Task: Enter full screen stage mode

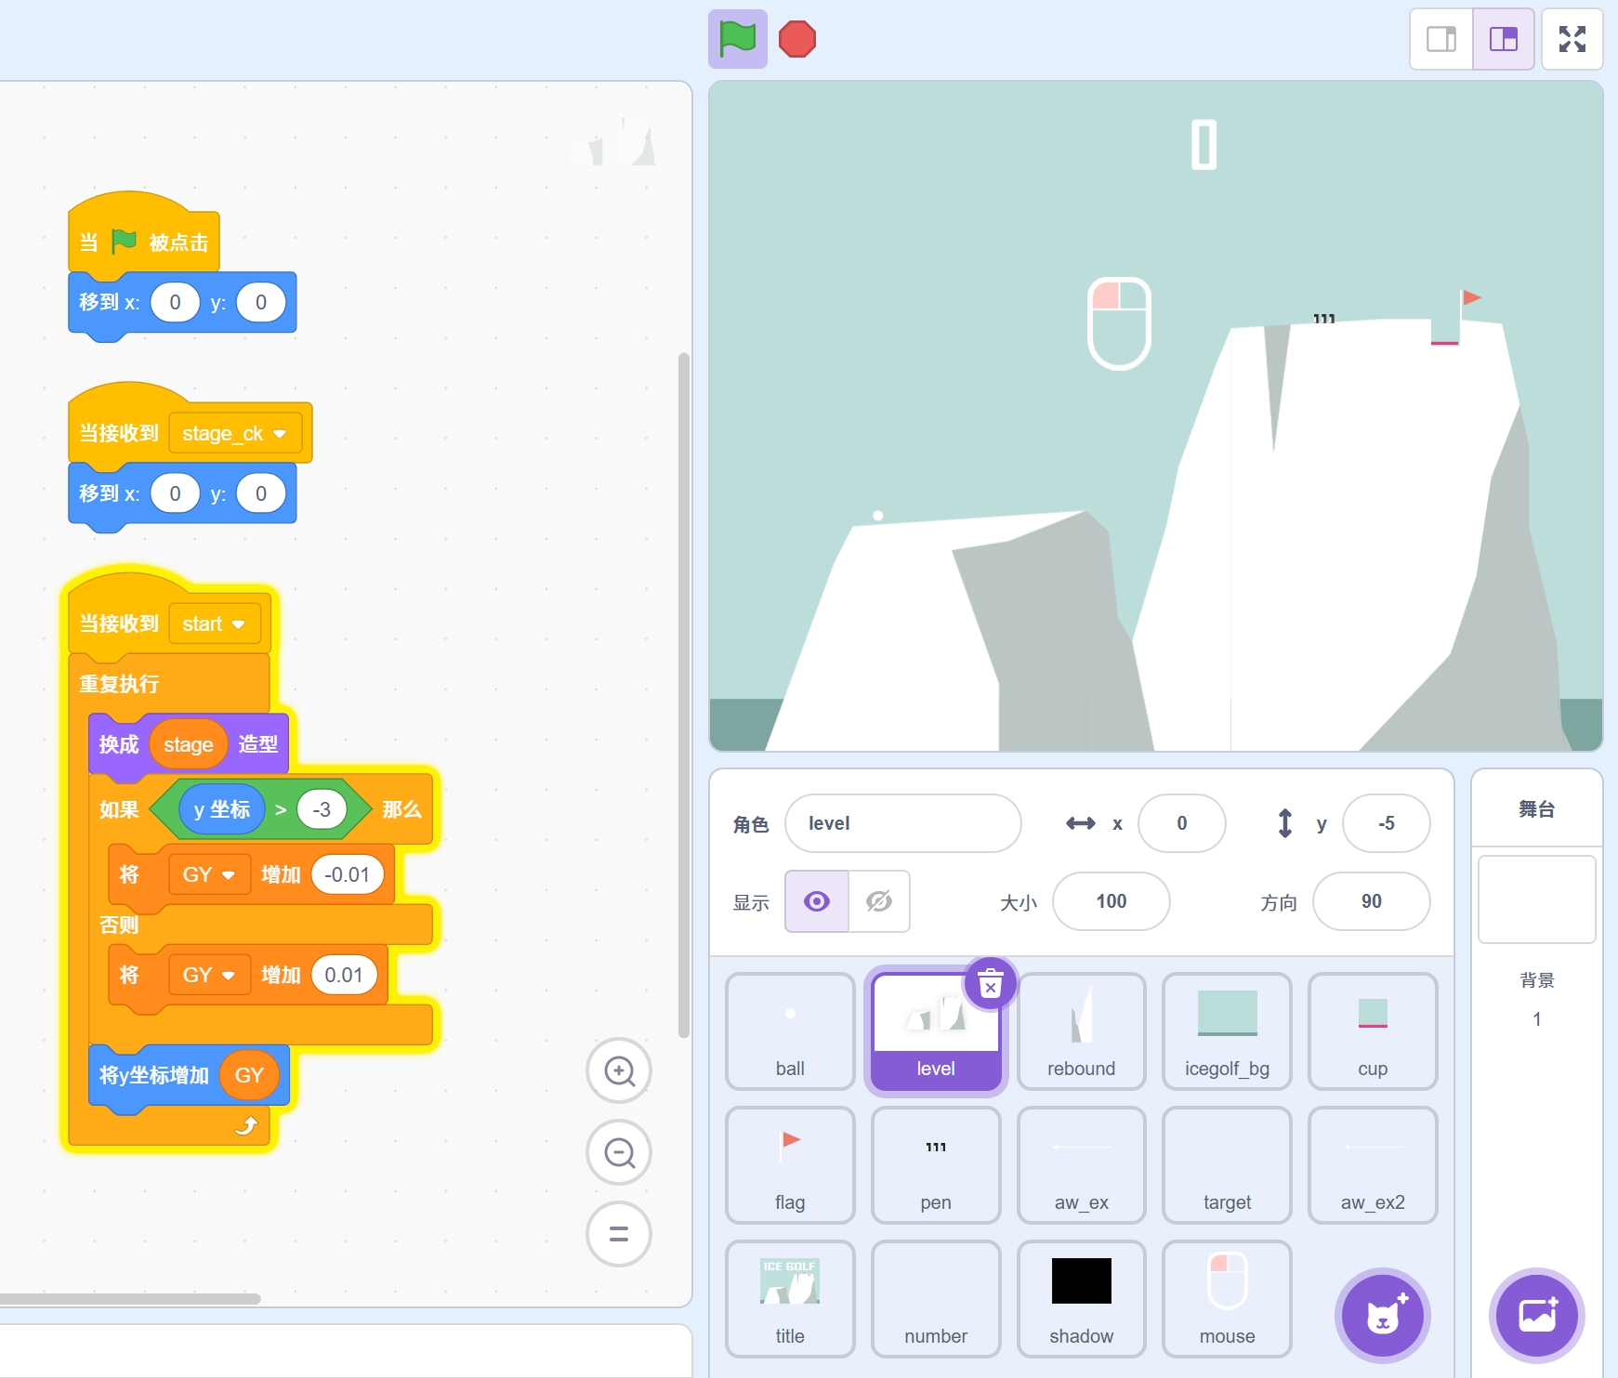Action: (x=1572, y=39)
